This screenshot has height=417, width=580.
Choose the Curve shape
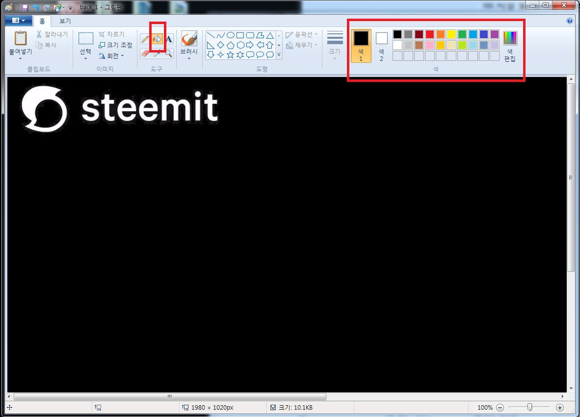pyautogui.click(x=220, y=35)
